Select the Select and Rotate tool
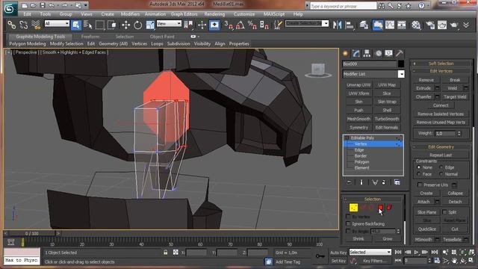The height and width of the screenshot is (269, 478). point(137,25)
